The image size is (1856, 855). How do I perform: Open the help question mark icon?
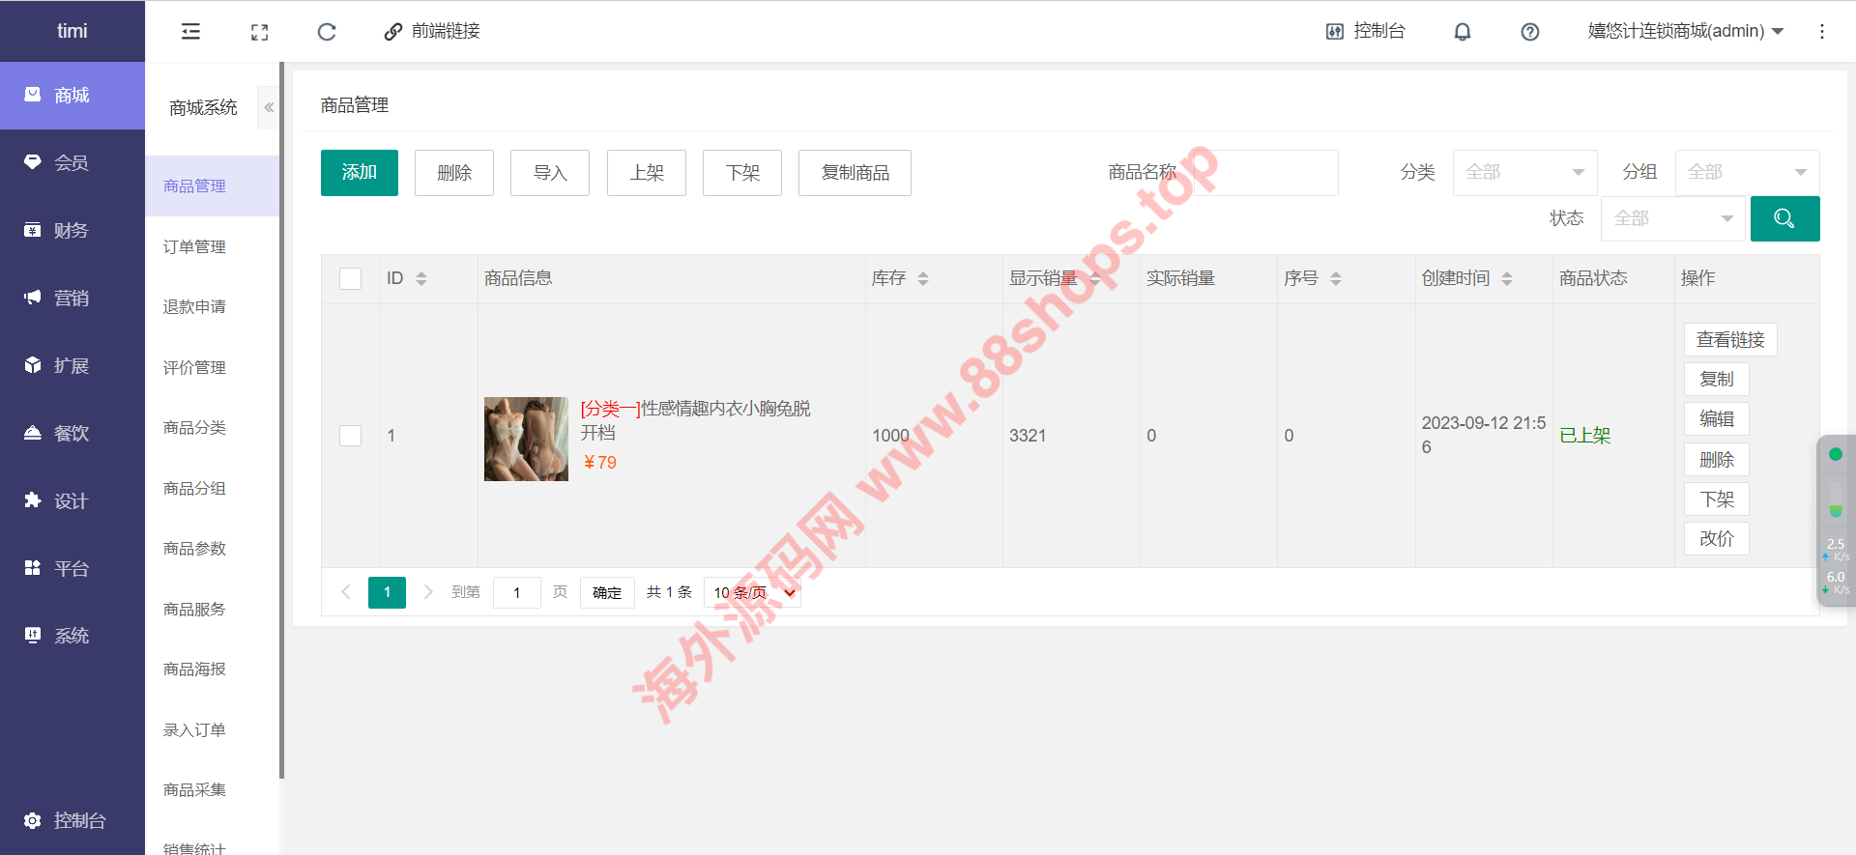pos(1529,32)
